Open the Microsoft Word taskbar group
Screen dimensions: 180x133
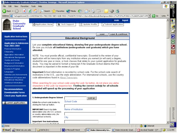pyautogui.click(x=73, y=130)
